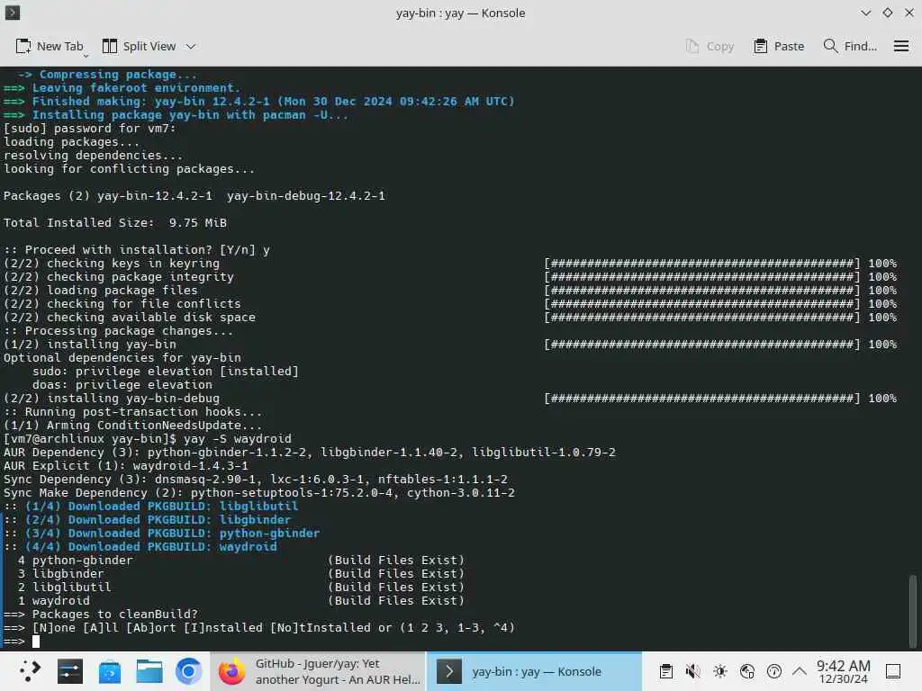Open the Konsole hamburger menu
Viewport: 922px width, 691px height.
point(900,46)
